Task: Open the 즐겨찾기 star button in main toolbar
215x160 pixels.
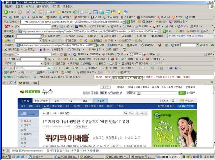Action: click(64, 12)
